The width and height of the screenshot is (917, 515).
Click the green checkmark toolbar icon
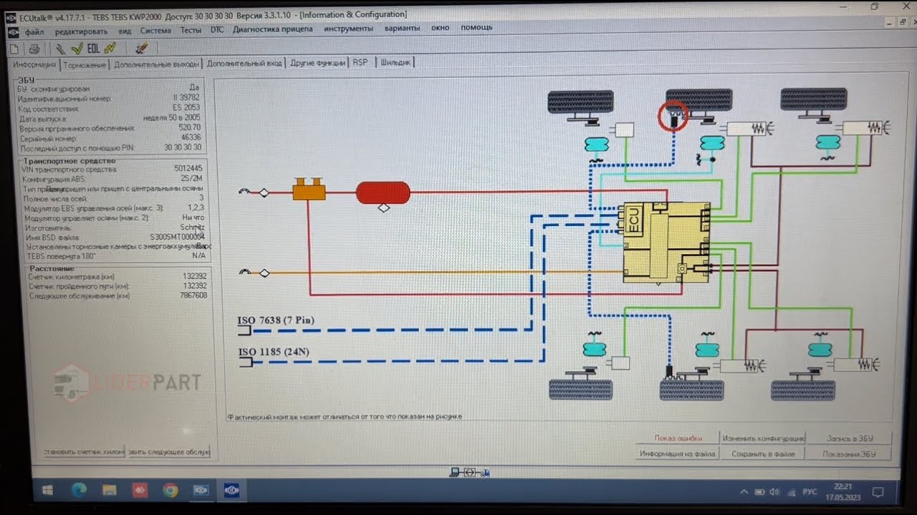77,48
